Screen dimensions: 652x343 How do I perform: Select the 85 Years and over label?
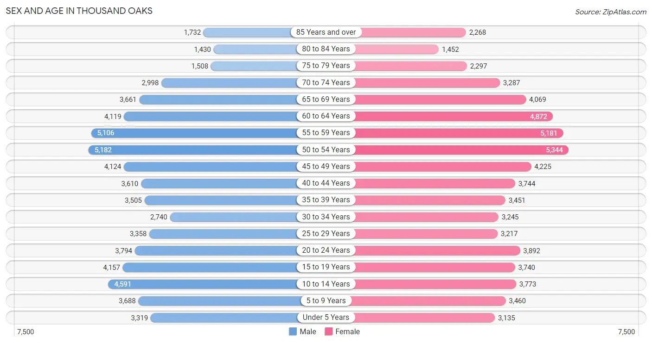(326, 32)
